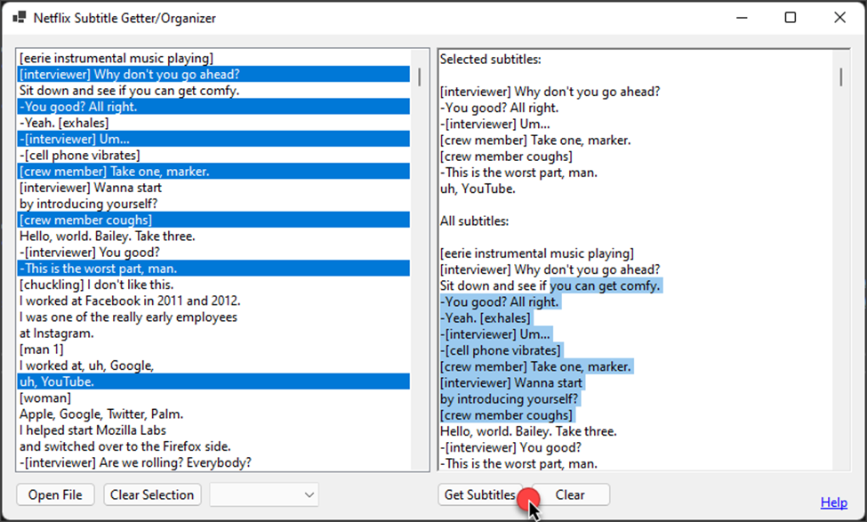Click the Get Subtitles button
This screenshot has width=867, height=522.
click(479, 494)
